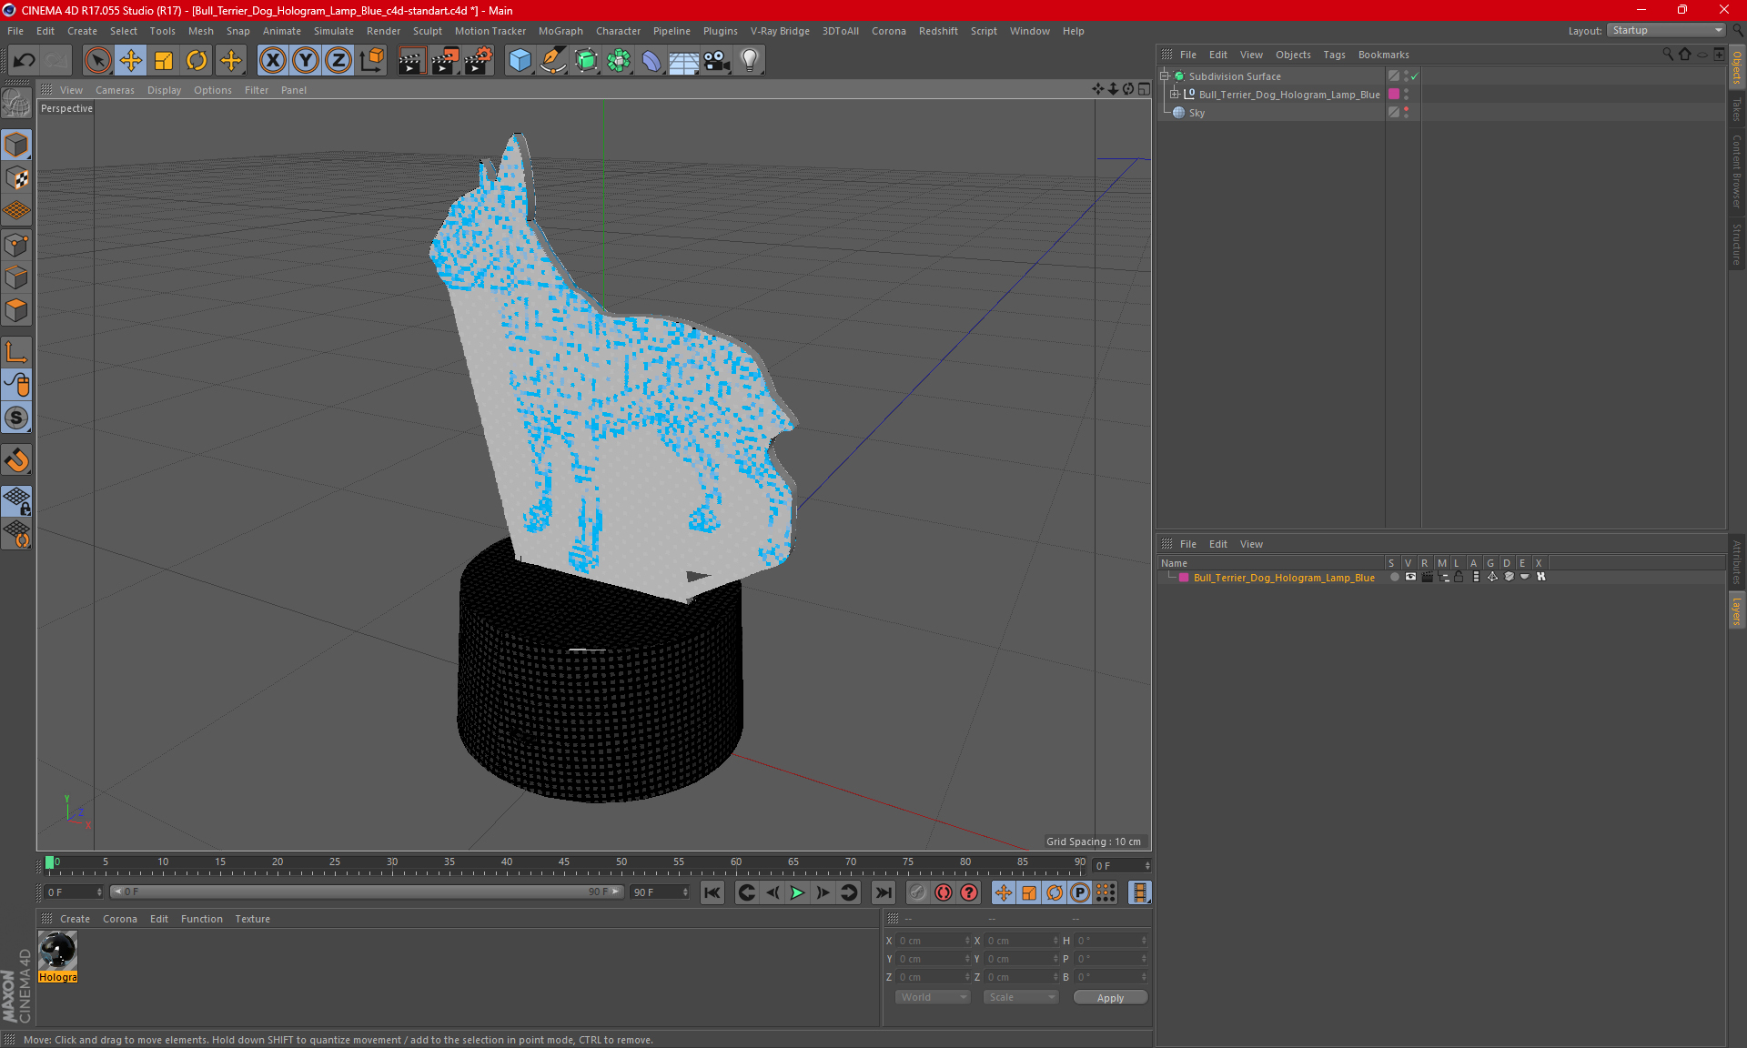The image size is (1747, 1048).
Task: Select the Sky object
Action: coord(1197,113)
